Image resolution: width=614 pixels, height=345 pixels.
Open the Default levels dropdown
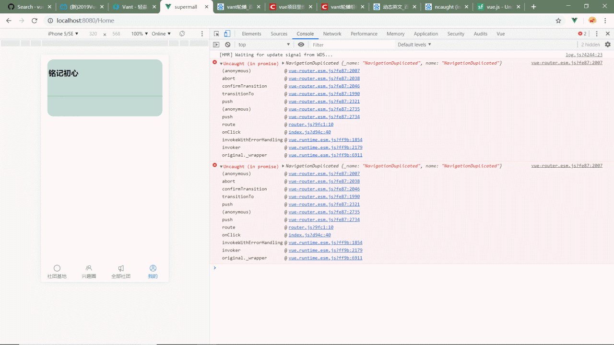414,45
